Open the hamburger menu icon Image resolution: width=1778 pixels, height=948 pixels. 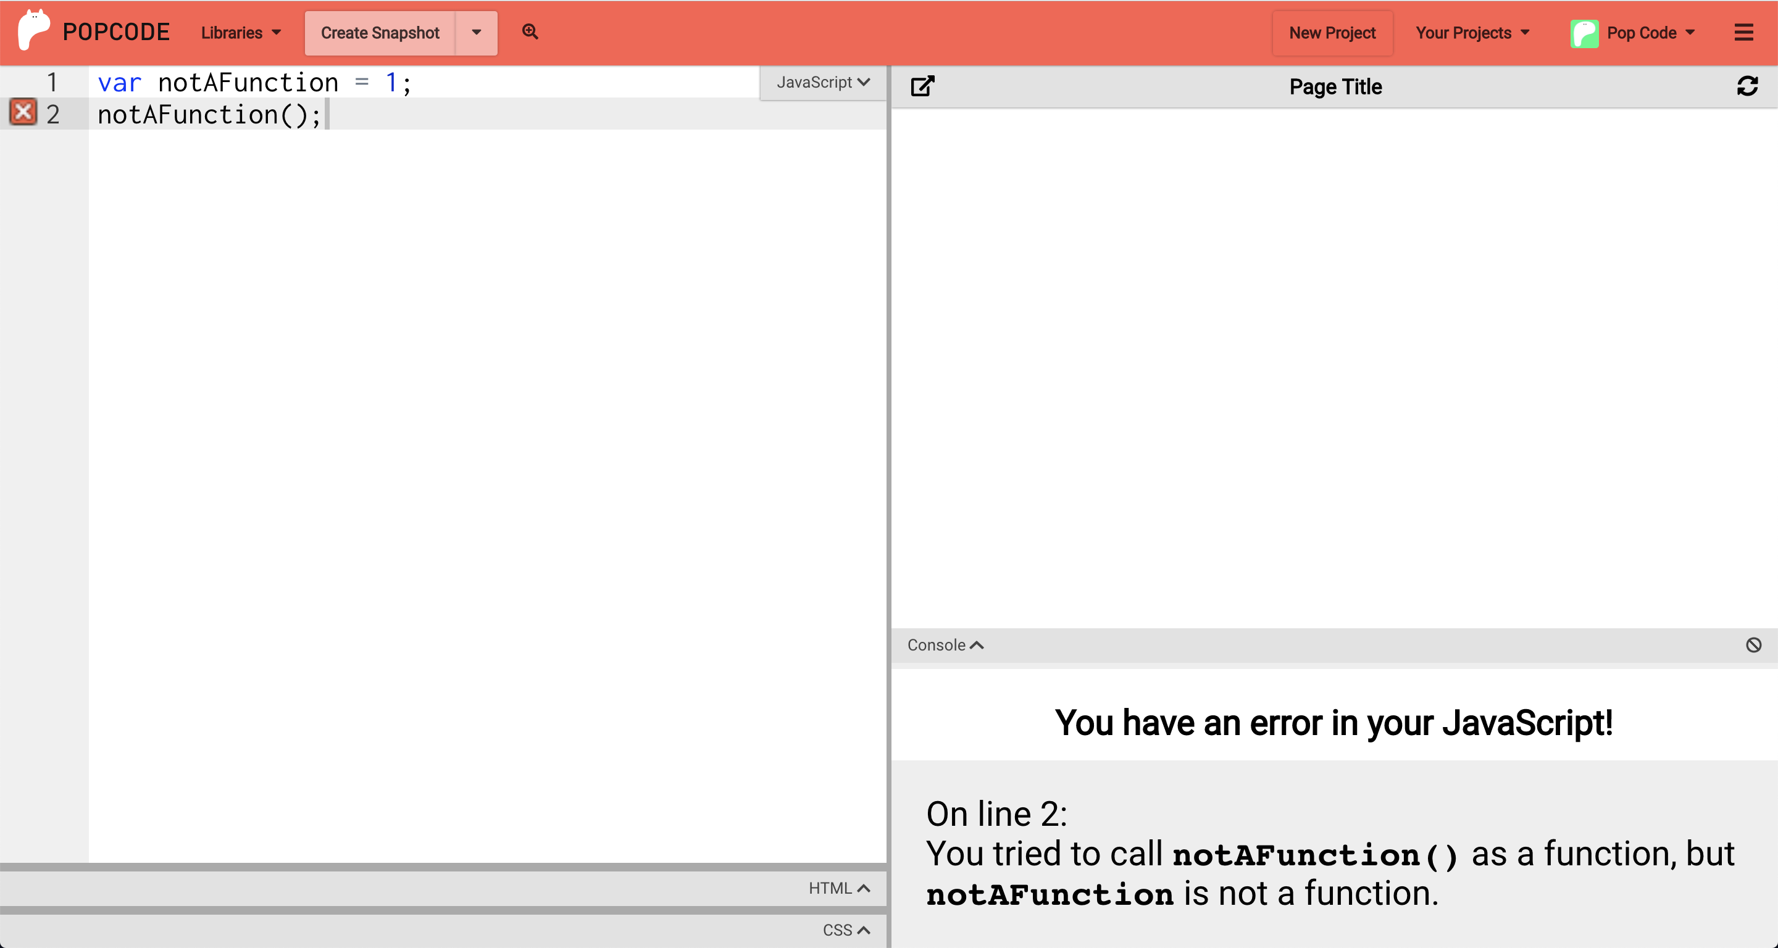(x=1743, y=33)
